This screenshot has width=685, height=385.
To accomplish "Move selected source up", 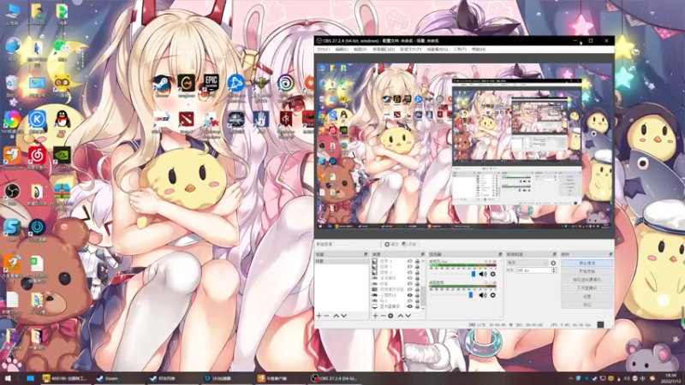I will tap(400, 316).
